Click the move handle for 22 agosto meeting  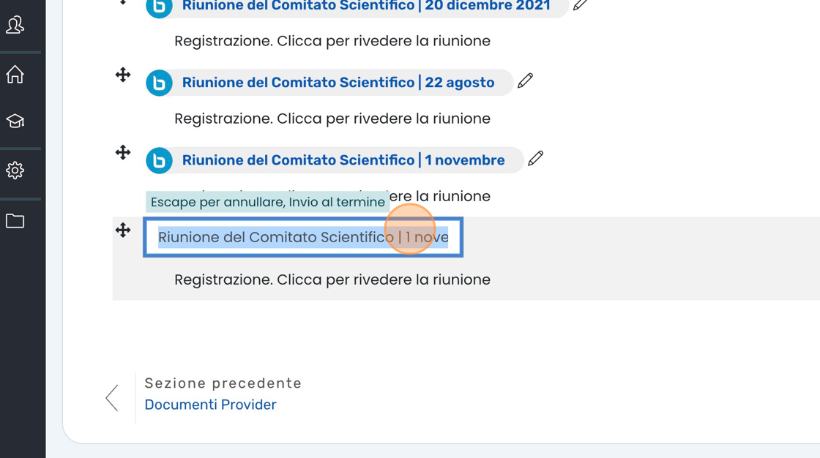(123, 75)
